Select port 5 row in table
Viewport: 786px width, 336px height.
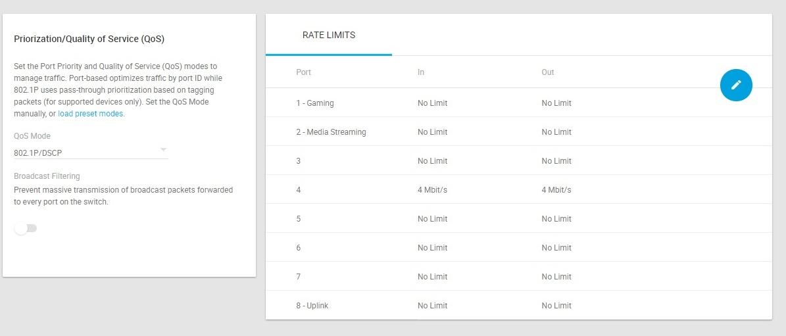[x=299, y=219]
